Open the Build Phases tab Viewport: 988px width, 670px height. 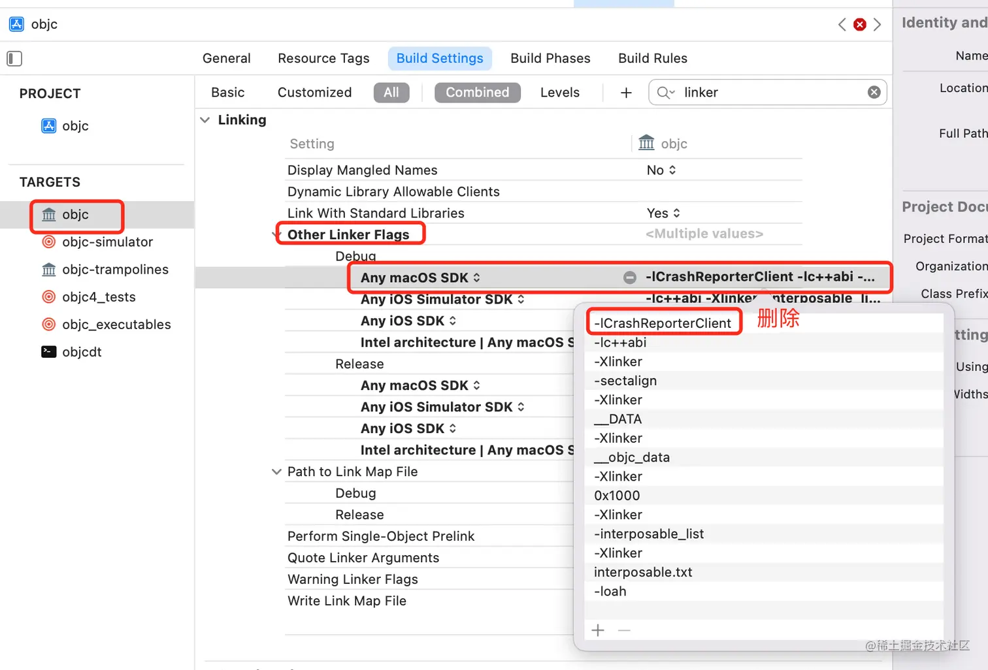point(550,58)
